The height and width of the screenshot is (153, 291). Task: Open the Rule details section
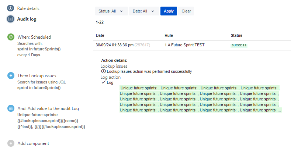[x=28, y=8]
